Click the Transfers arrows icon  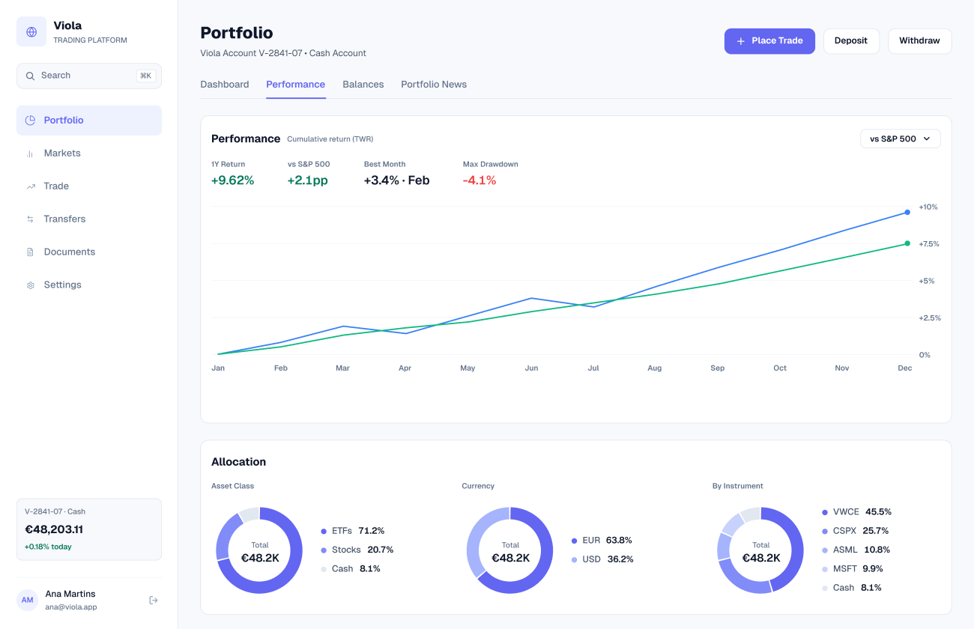31,219
